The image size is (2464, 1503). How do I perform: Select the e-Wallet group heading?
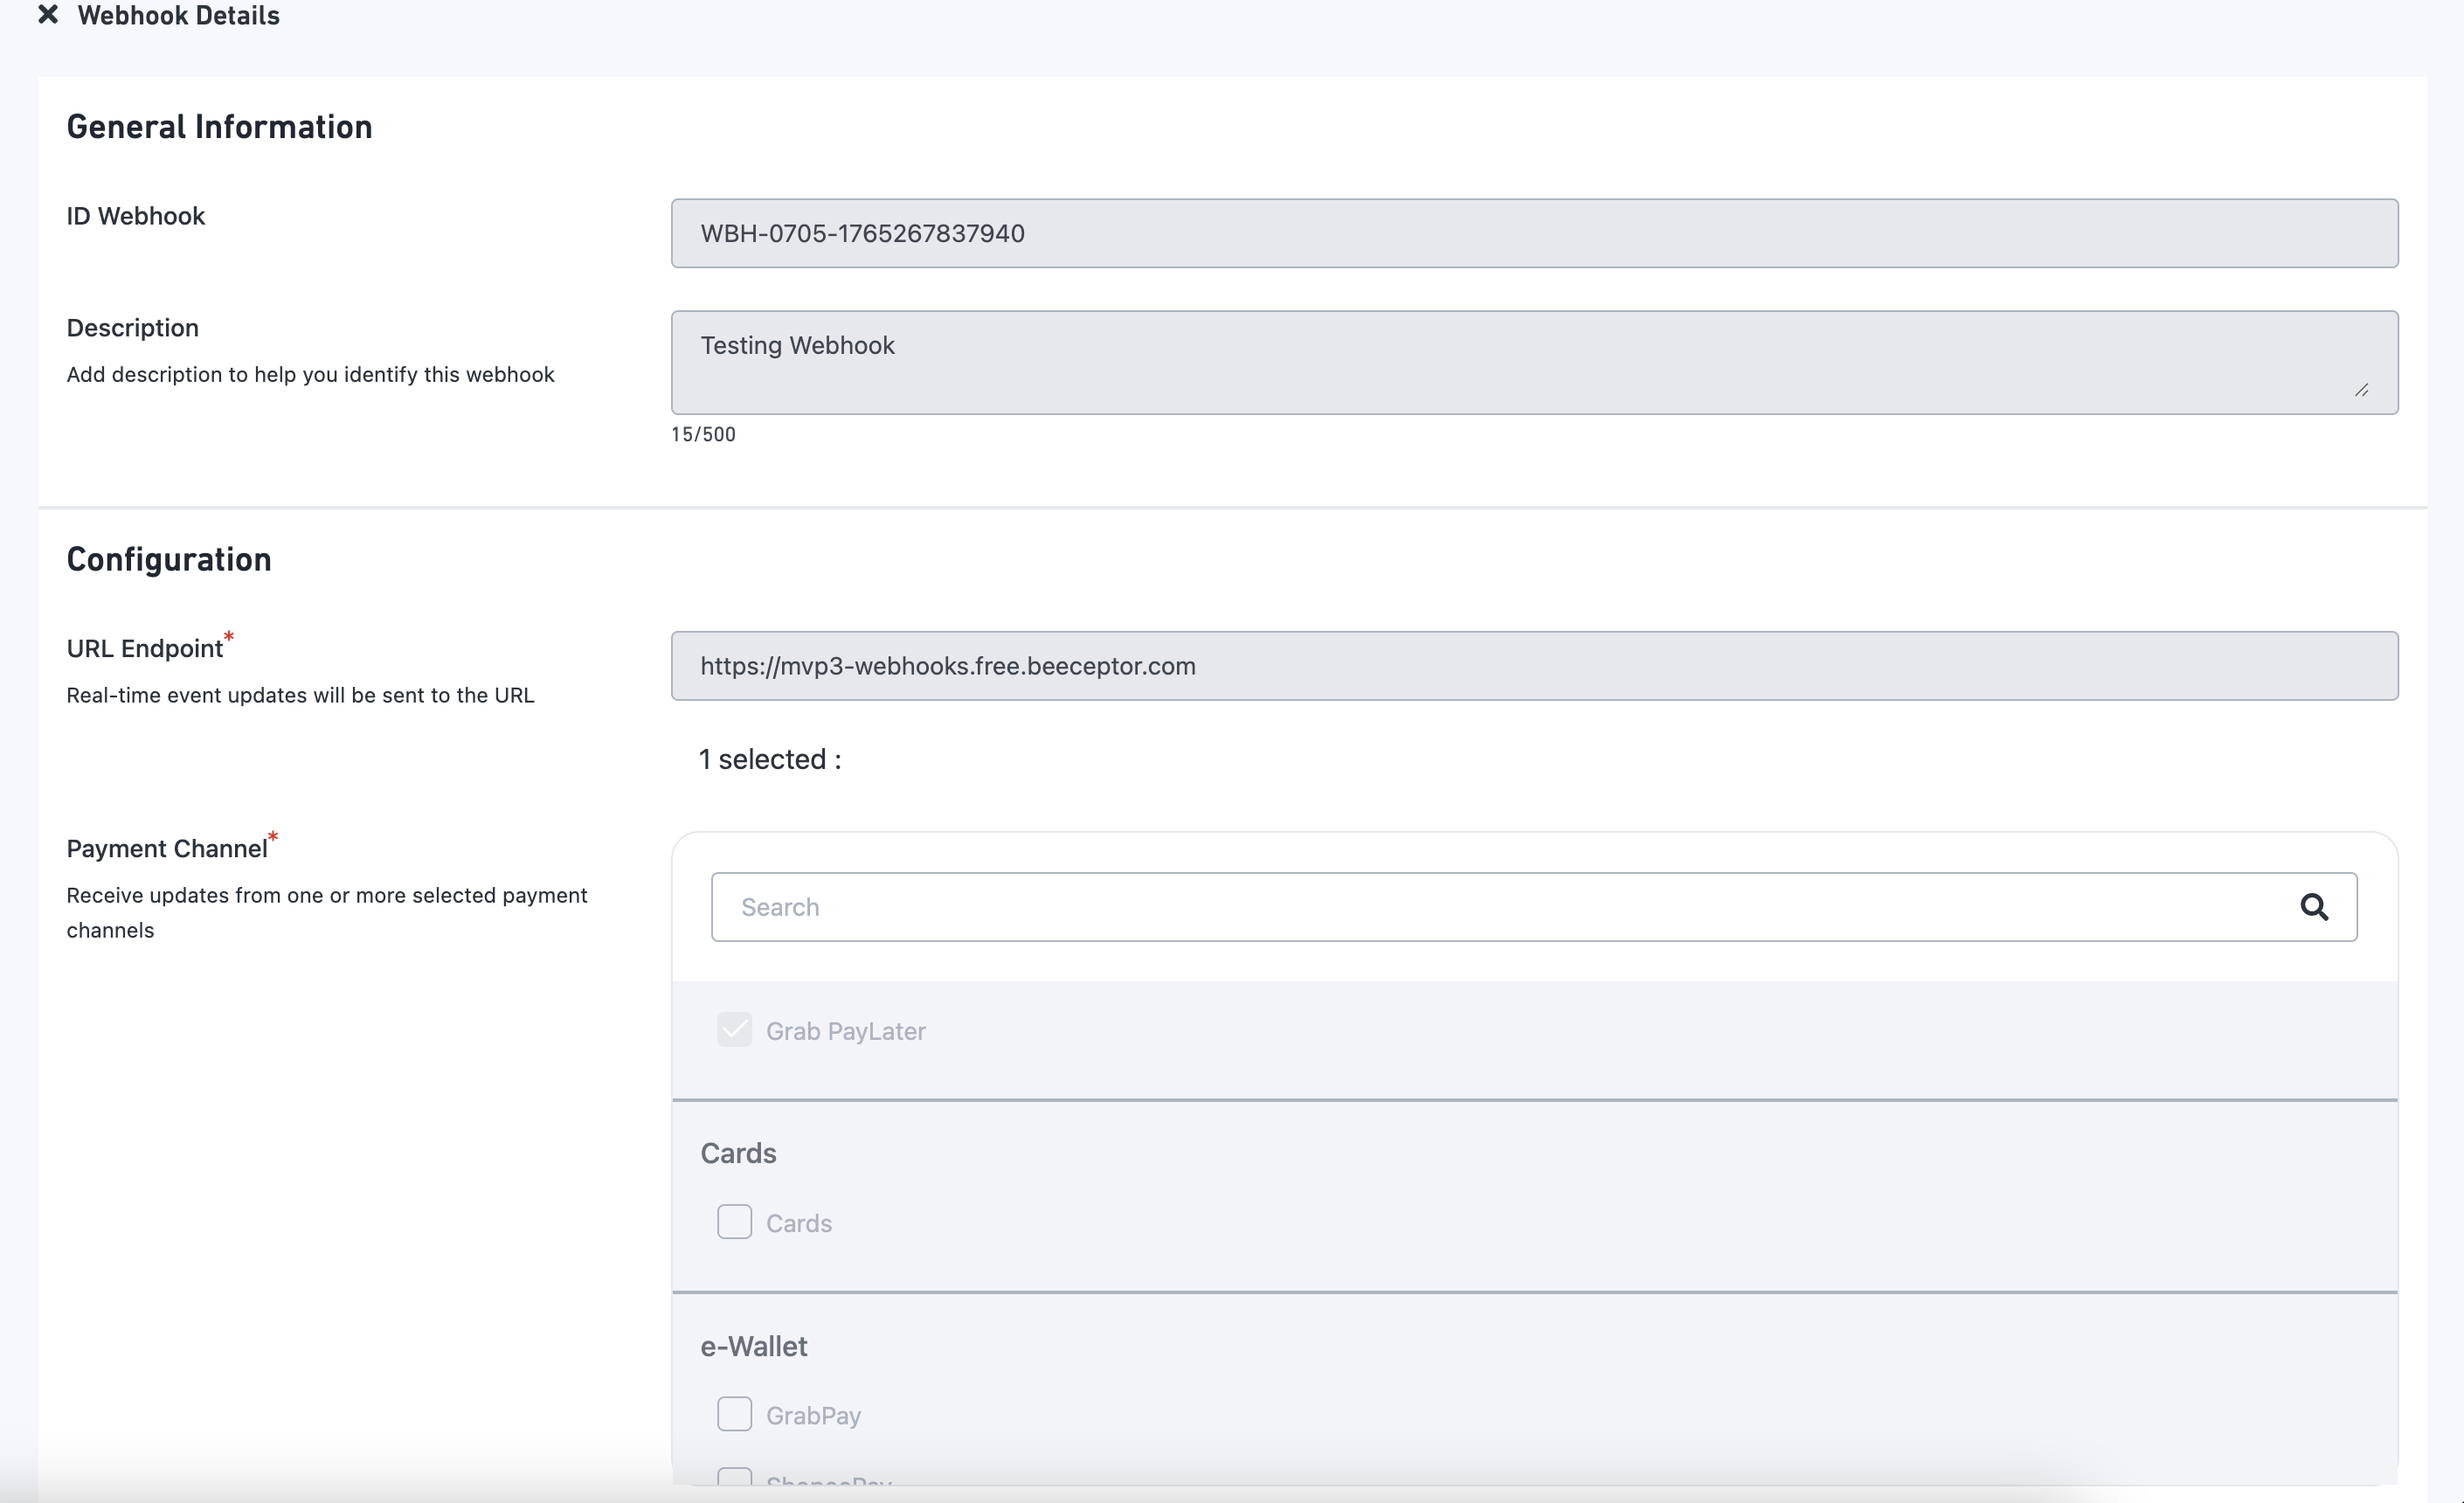tap(753, 1346)
